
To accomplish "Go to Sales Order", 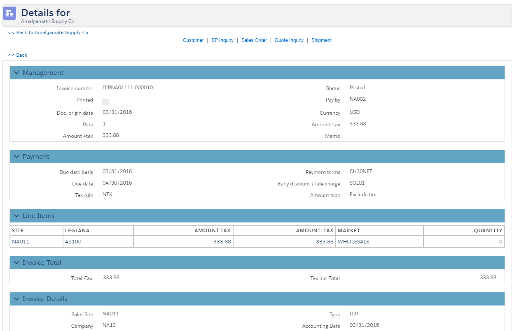I will point(254,40).
